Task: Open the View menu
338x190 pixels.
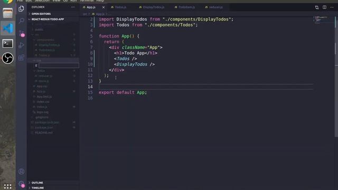Action: (x=57, y=1)
